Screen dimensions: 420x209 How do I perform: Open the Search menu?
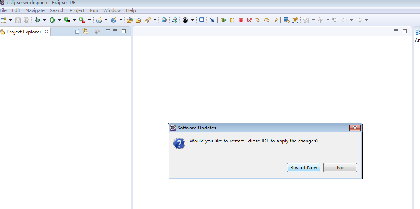point(57,10)
